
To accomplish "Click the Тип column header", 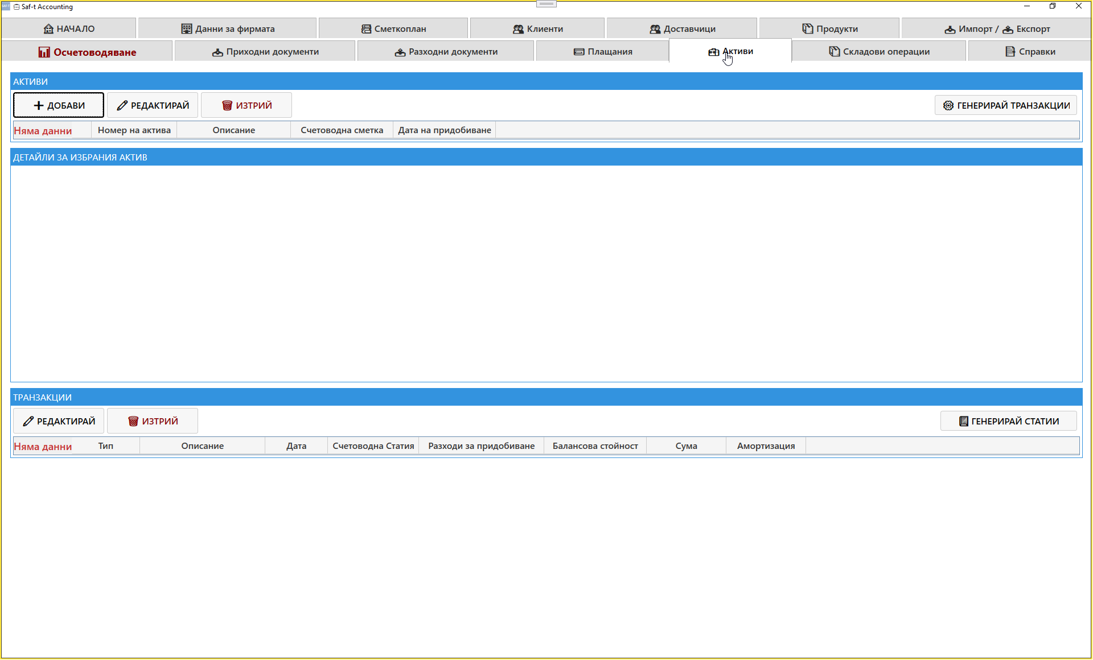I will coord(106,446).
